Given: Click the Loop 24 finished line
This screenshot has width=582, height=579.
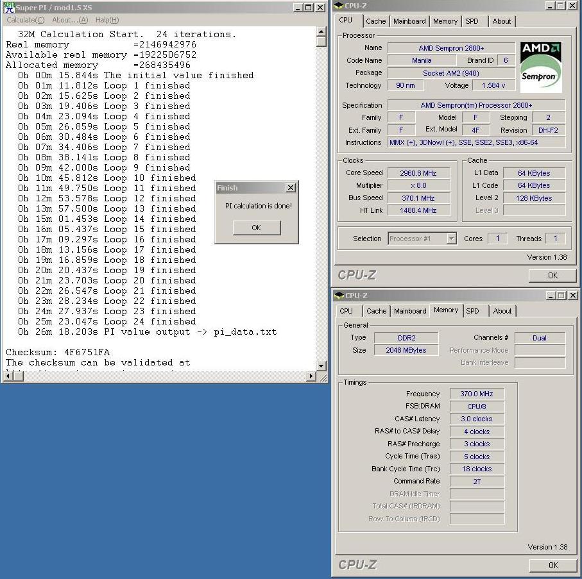Looking at the screenshot, I should 107,321.
